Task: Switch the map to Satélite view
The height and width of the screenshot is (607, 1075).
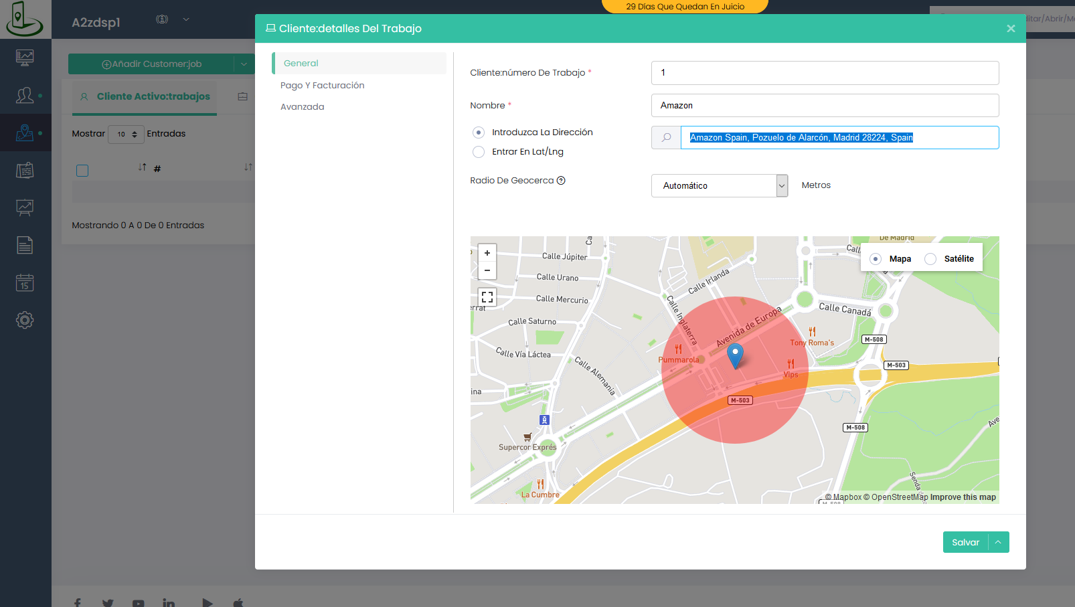Action: point(930,259)
